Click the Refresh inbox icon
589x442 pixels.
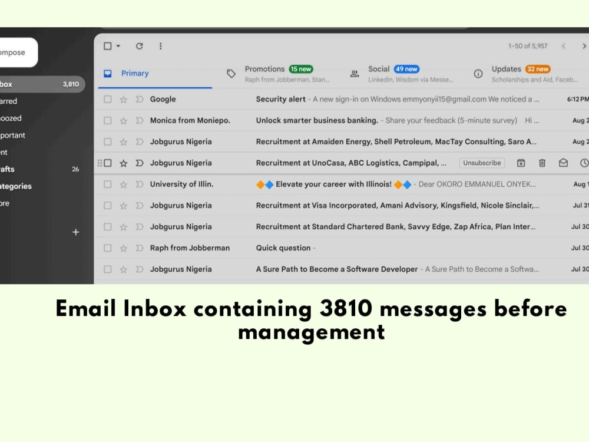tap(140, 46)
